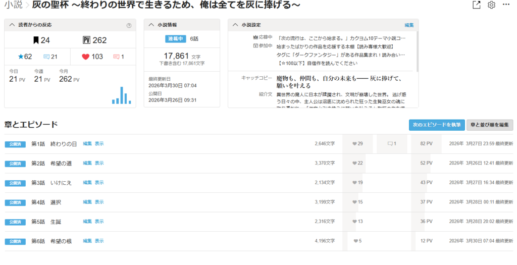This screenshot has width=517, height=265.
Task: Click the blue star rating icon
Action: pos(21,57)
